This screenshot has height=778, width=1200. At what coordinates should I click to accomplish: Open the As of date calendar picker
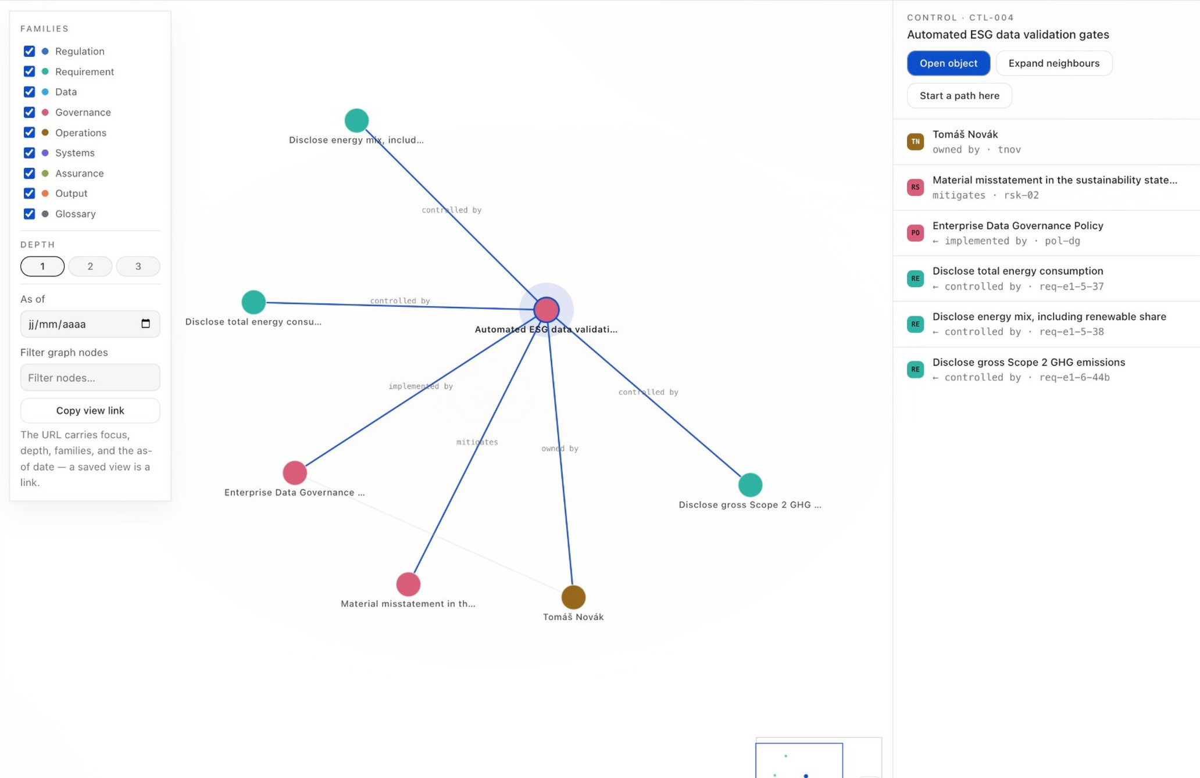pyautogui.click(x=145, y=324)
